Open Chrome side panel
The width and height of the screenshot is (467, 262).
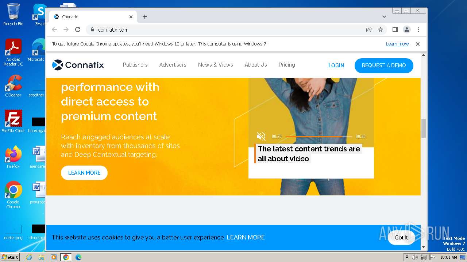tap(395, 30)
